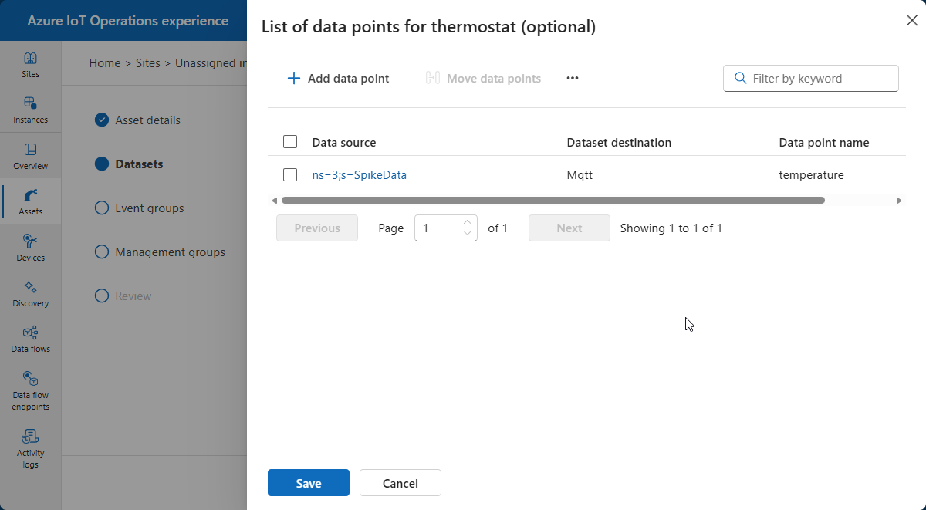This screenshot has width=926, height=510.
Task: Open Data flow endpoints icon
Action: pos(30,390)
